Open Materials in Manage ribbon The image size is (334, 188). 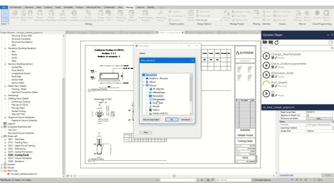click(x=15, y=15)
